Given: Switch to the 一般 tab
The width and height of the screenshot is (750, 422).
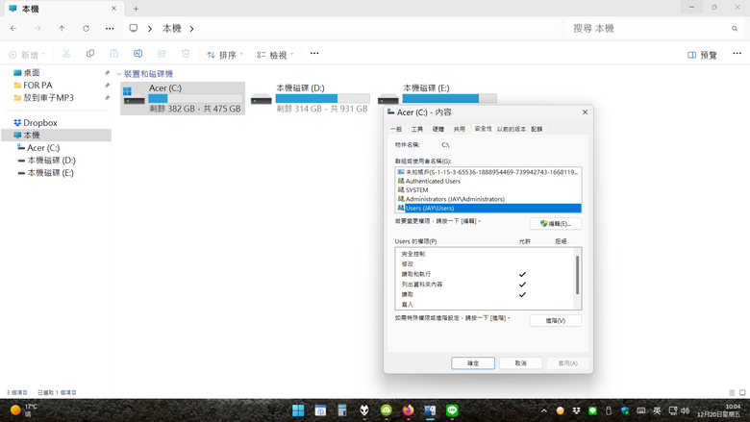Looking at the screenshot, I should click(x=396, y=129).
